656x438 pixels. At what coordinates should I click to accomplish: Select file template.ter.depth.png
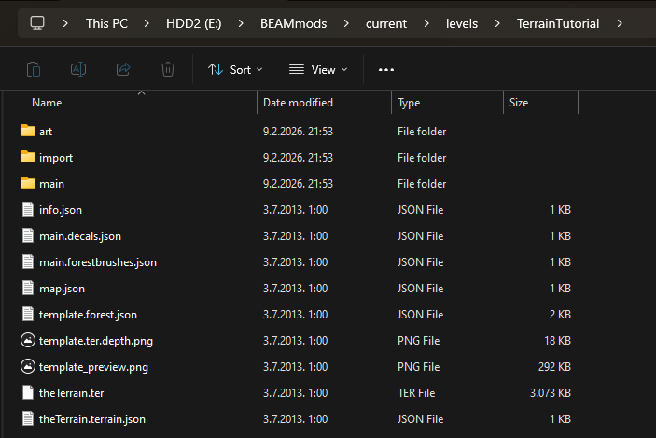[96, 341]
